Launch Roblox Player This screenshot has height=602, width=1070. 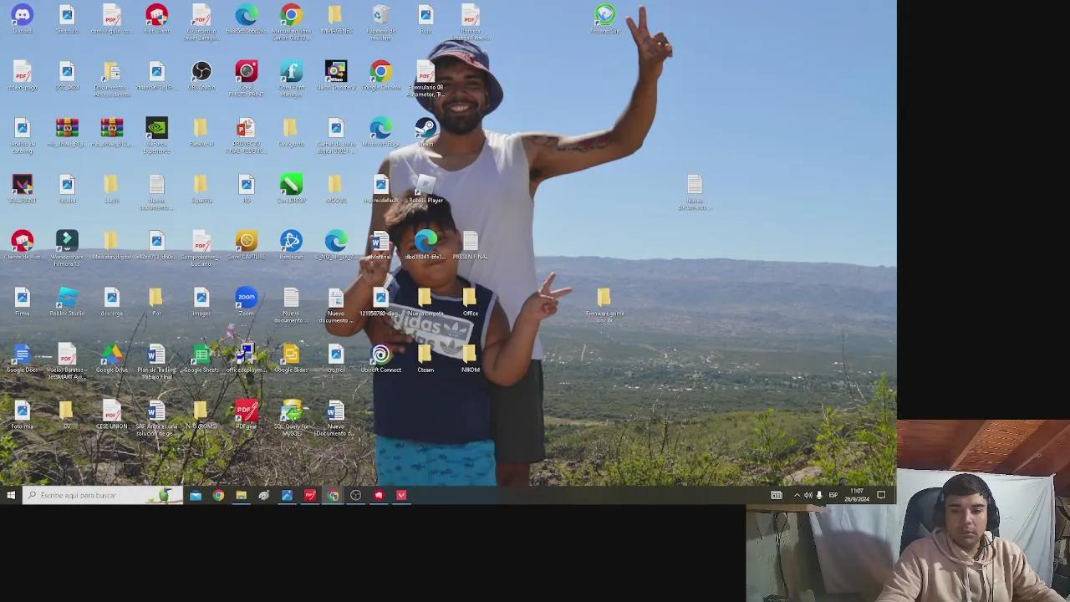pyautogui.click(x=425, y=186)
